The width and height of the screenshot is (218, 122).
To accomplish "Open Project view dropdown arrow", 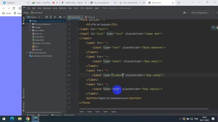I will click(x=39, y=17).
